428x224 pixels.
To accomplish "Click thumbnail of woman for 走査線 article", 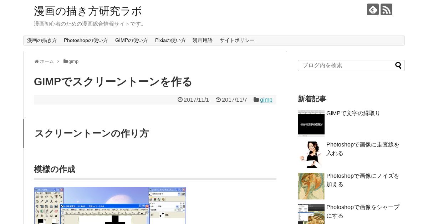I will coord(311,155).
